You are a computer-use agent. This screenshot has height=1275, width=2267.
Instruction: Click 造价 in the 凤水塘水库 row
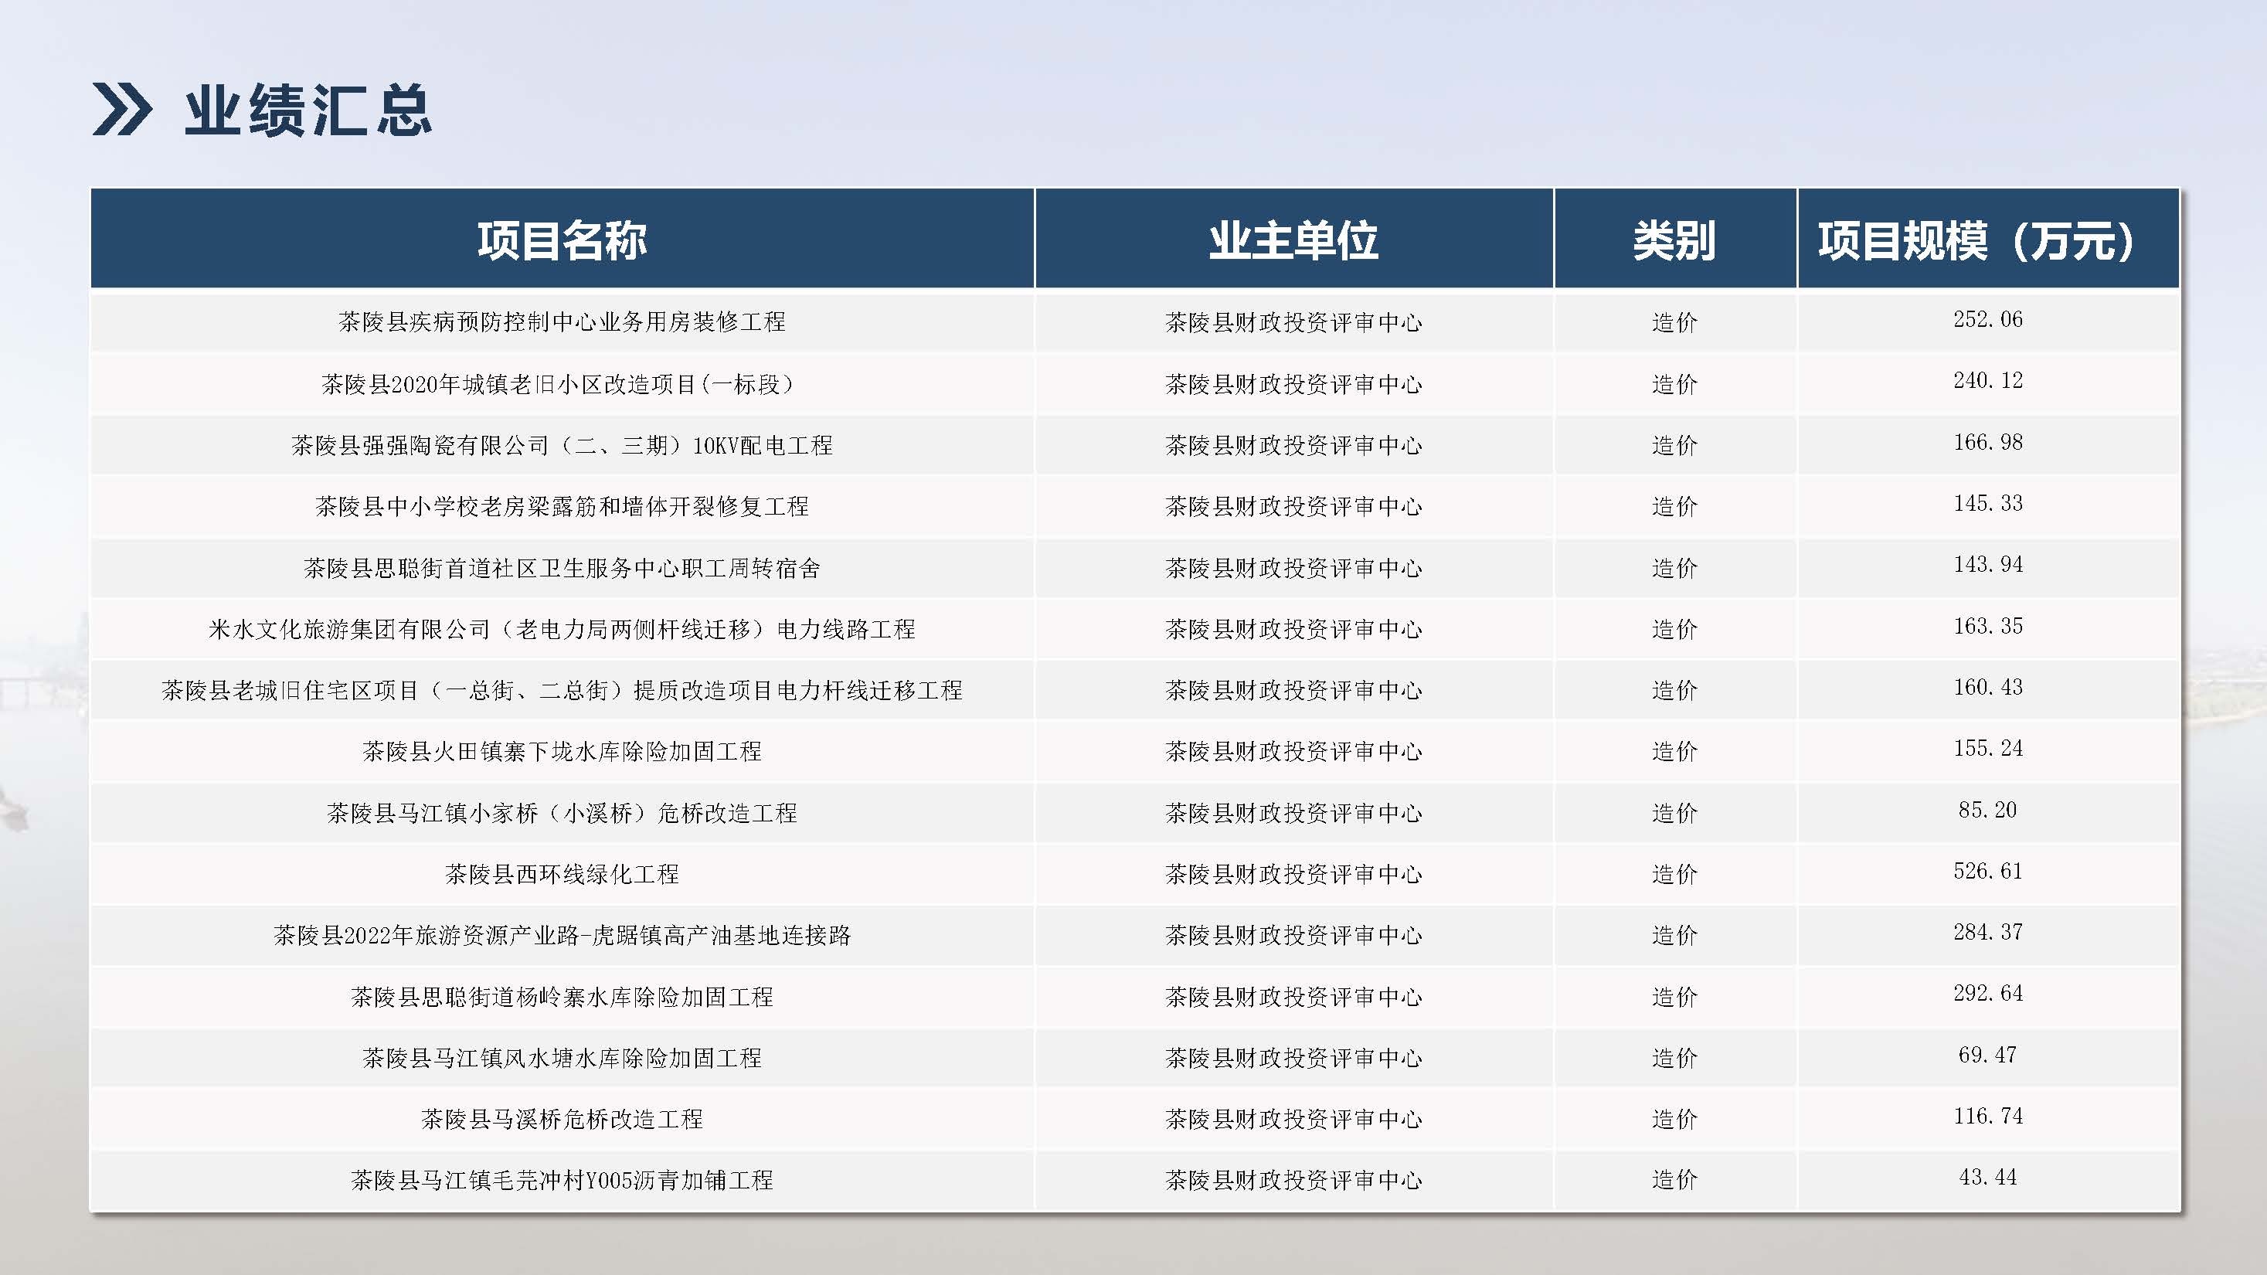tap(1674, 1058)
